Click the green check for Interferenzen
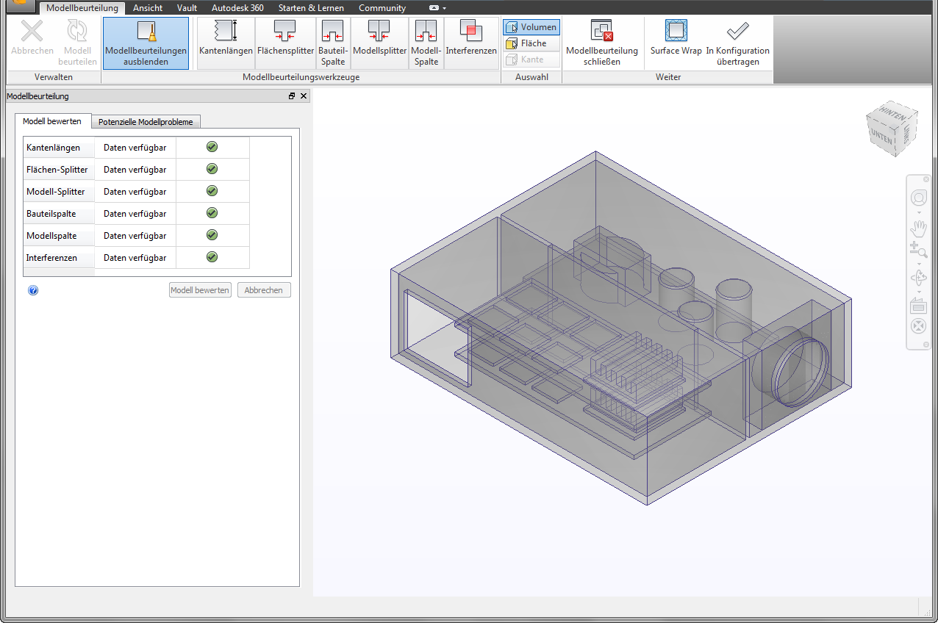This screenshot has width=938, height=623. (x=212, y=257)
